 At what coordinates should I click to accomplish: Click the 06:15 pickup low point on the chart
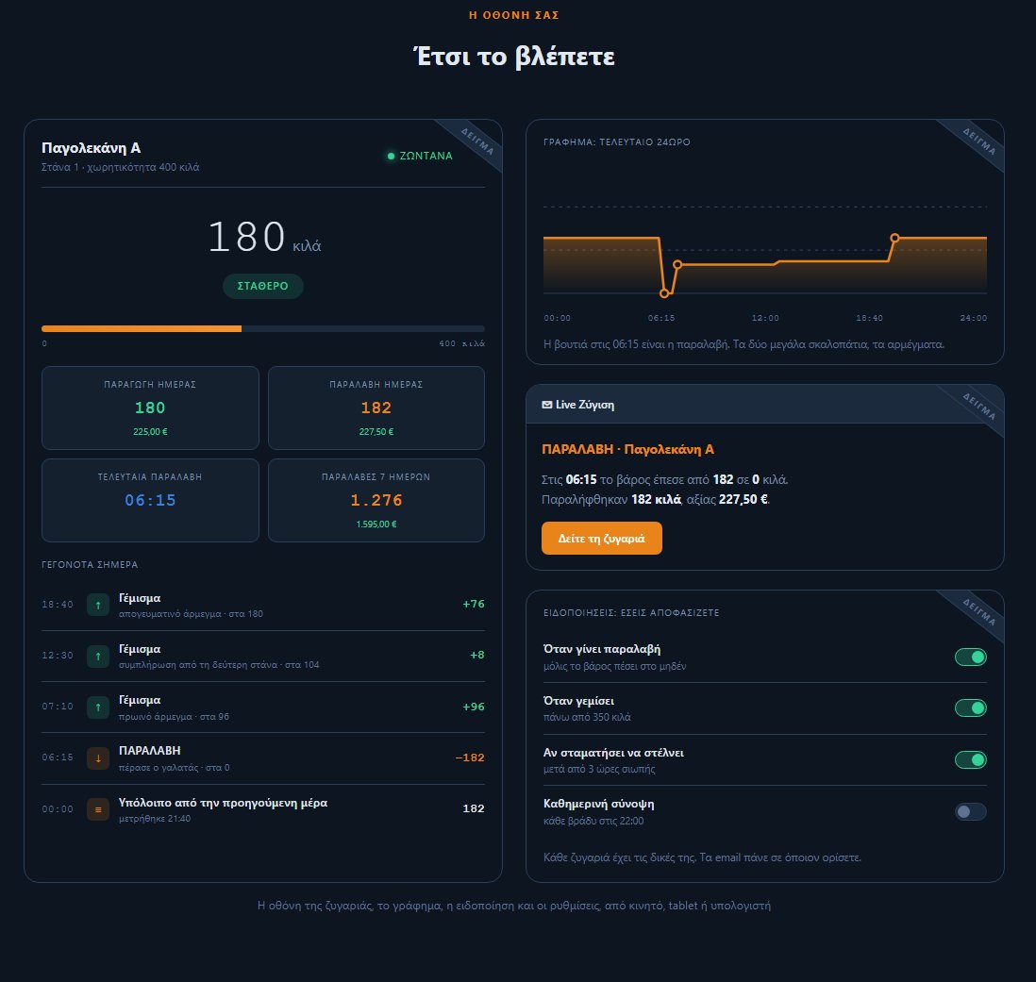(664, 293)
